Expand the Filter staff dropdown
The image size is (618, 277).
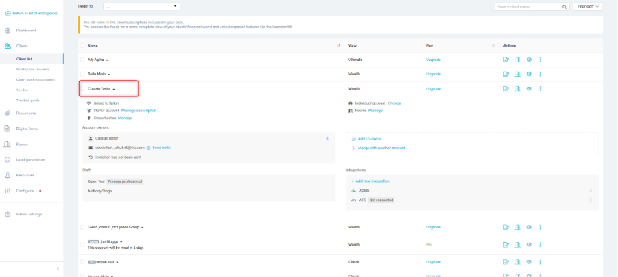589,6
